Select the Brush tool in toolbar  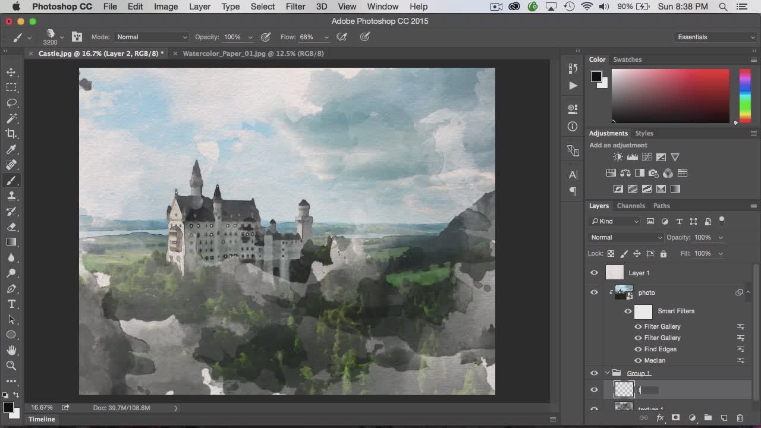(11, 180)
